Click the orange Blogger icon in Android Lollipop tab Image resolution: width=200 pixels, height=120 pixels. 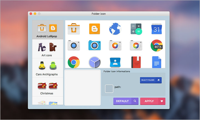[x=53, y=28]
